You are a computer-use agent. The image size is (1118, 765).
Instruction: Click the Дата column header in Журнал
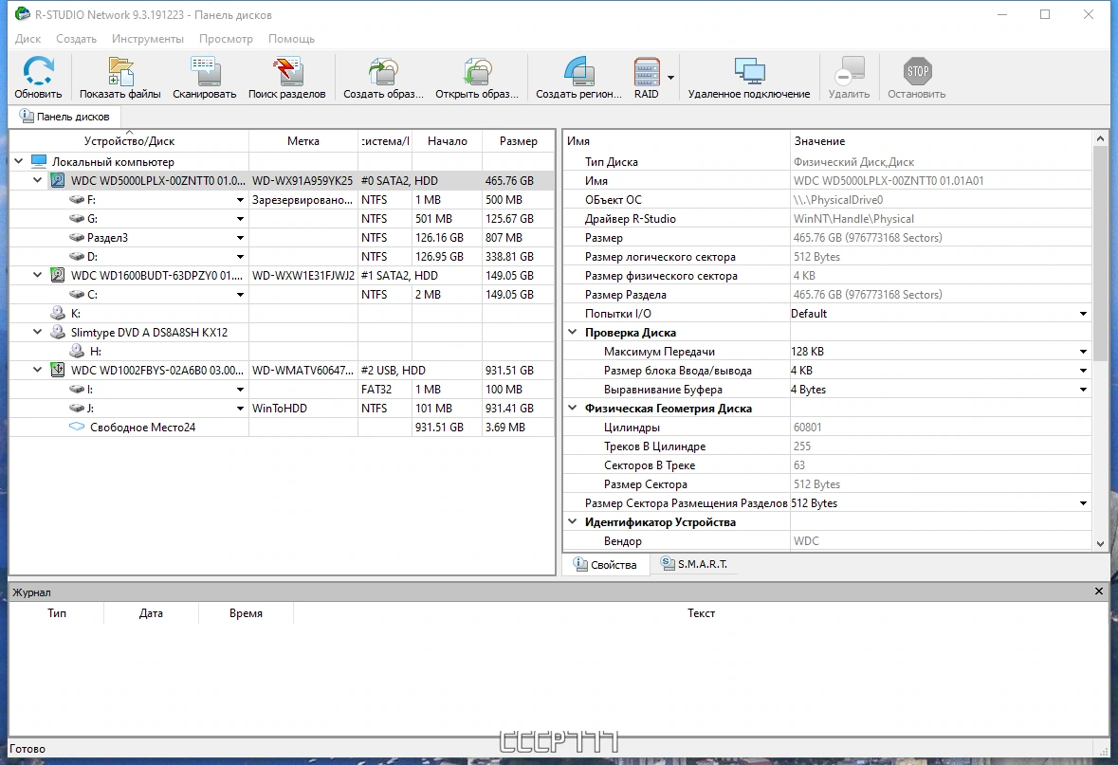tap(151, 613)
